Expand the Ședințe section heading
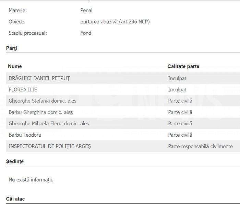The height and width of the screenshot is (204, 240). tap(15, 161)
